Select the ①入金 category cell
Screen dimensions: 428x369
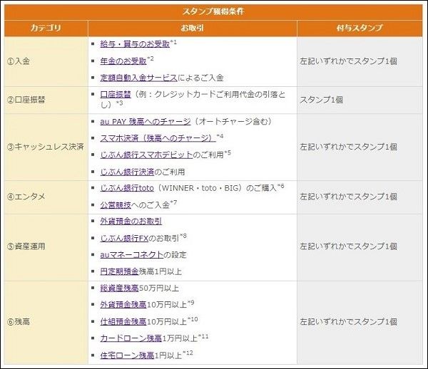pyautogui.click(x=46, y=61)
